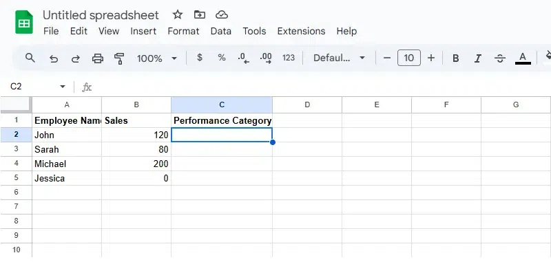Move spreadsheet using folder icon
Image resolution: width=551 pixels, height=275 pixels.
point(200,14)
